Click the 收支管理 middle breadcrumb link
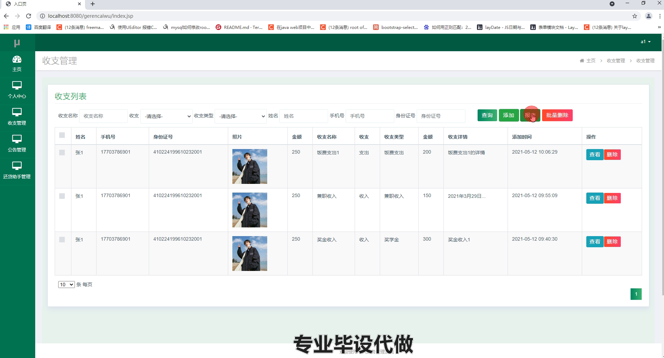 (x=616, y=61)
